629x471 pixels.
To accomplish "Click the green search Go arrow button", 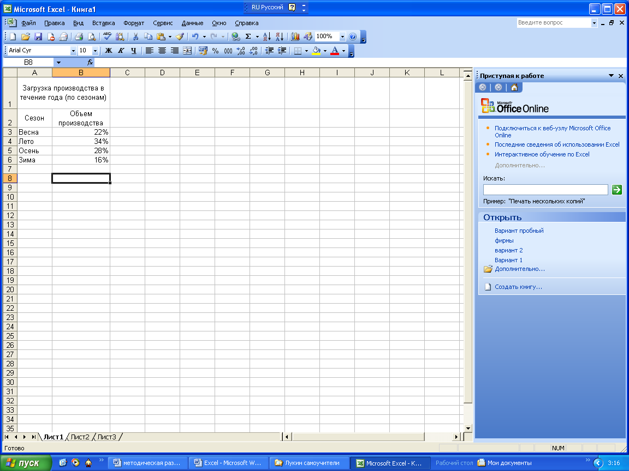I will [x=616, y=190].
